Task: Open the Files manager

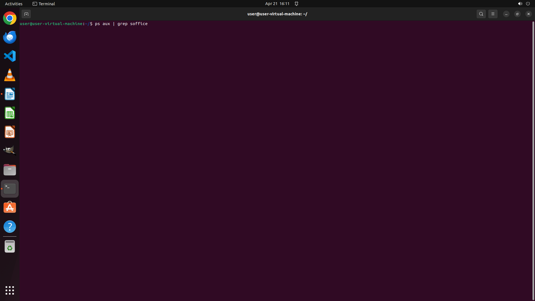Action: tap(10, 170)
